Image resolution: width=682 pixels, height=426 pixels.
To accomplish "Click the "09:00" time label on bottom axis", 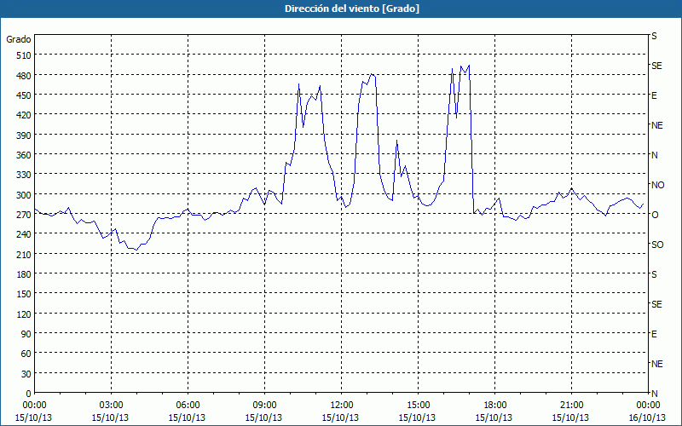I will tap(264, 406).
